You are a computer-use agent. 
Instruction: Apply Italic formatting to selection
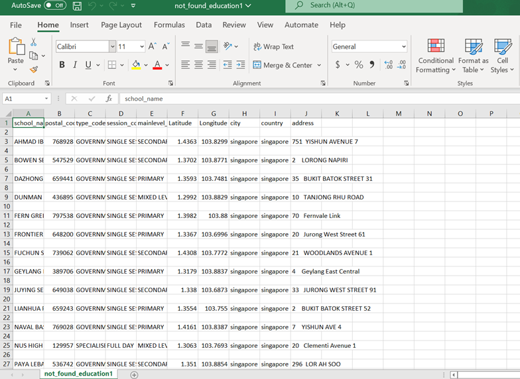click(75, 65)
